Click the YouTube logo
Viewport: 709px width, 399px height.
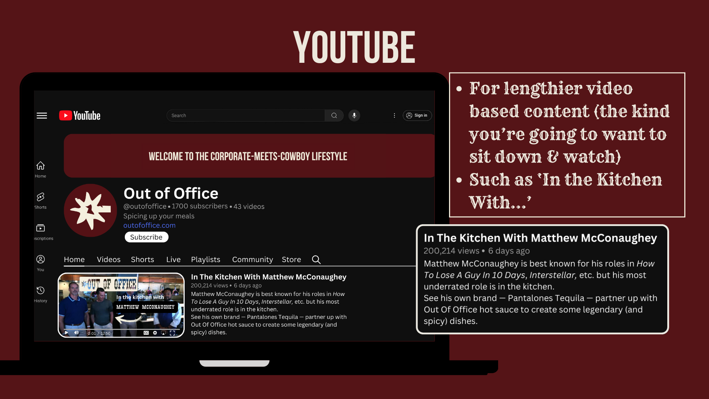(x=80, y=116)
